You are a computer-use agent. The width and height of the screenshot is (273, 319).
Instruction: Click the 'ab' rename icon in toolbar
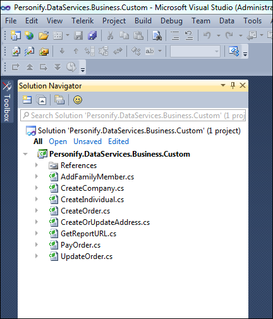coord(150,51)
